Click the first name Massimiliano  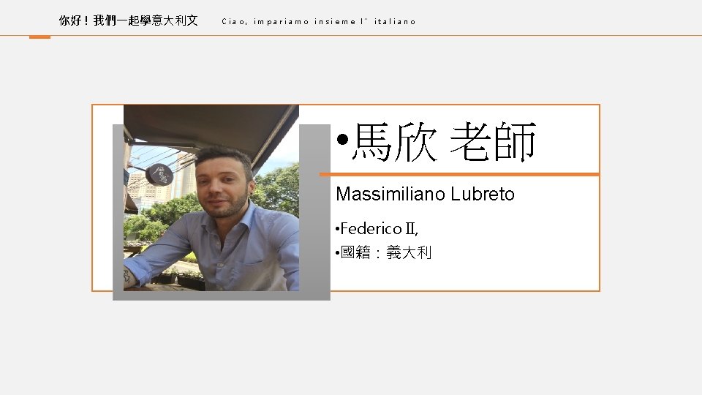click(390, 194)
